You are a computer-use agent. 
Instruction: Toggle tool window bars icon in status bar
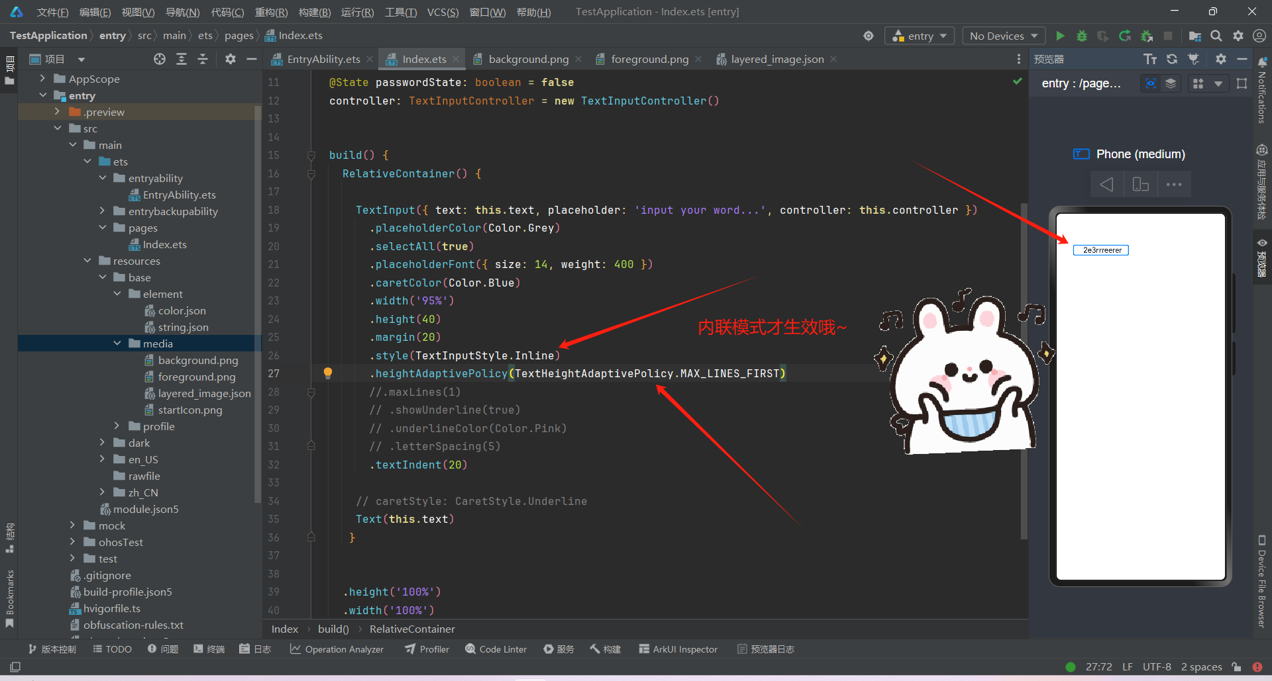pos(15,667)
